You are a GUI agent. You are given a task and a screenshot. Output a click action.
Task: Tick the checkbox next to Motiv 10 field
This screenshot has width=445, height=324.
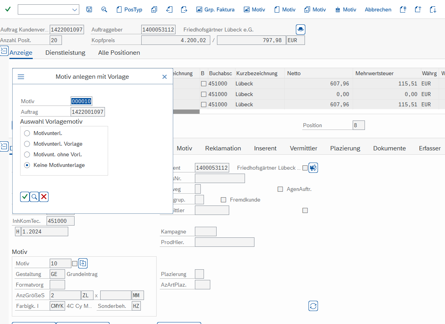point(75,264)
